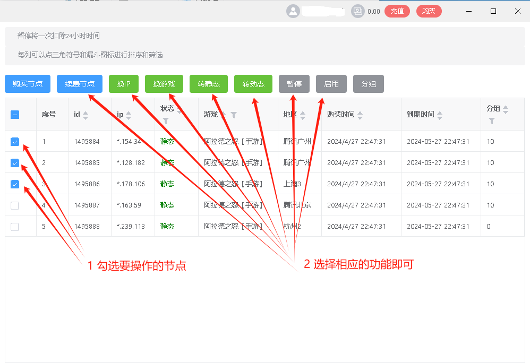The image size is (530, 363).
Task: Click the green 转静态 button
Action: 209,84
